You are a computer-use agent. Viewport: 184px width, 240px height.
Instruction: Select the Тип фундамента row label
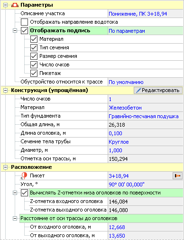coord(40,116)
